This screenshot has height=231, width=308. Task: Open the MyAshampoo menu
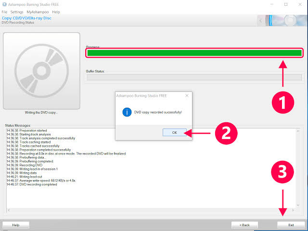[x=38, y=12]
